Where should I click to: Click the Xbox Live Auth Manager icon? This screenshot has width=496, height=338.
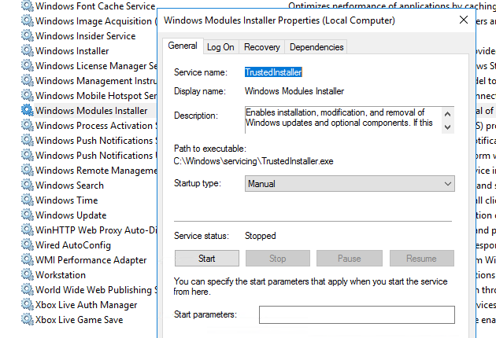tap(28, 304)
